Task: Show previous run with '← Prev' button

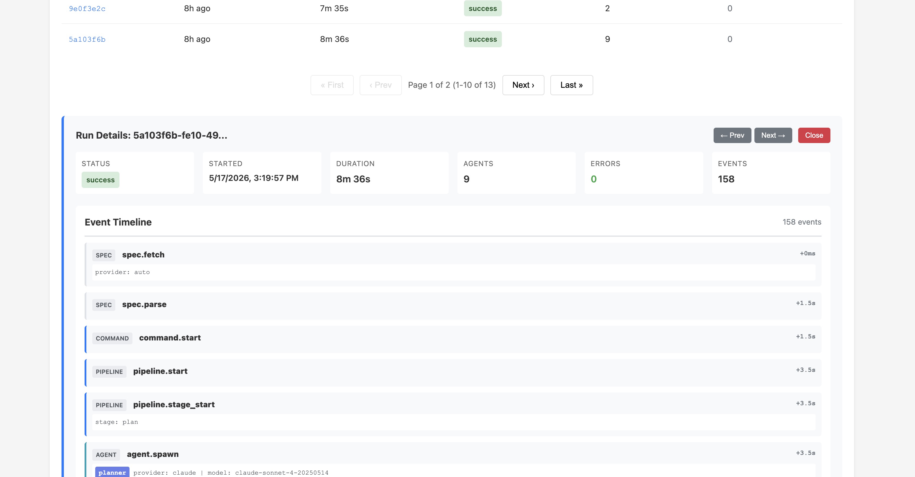Action: [732, 135]
